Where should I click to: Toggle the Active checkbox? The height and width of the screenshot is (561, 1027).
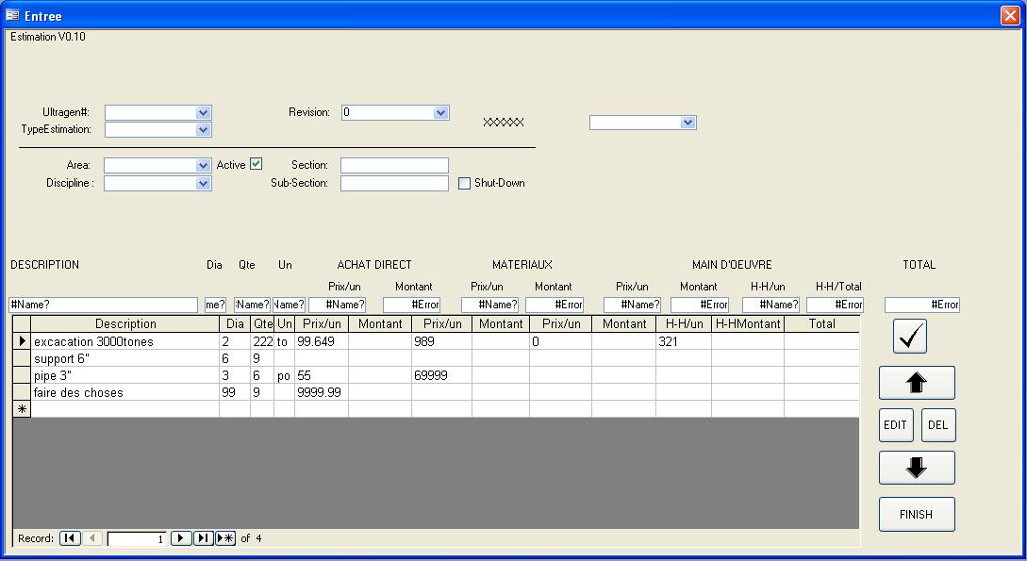(257, 164)
